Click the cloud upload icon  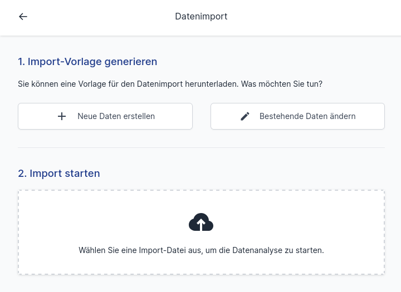(x=201, y=222)
